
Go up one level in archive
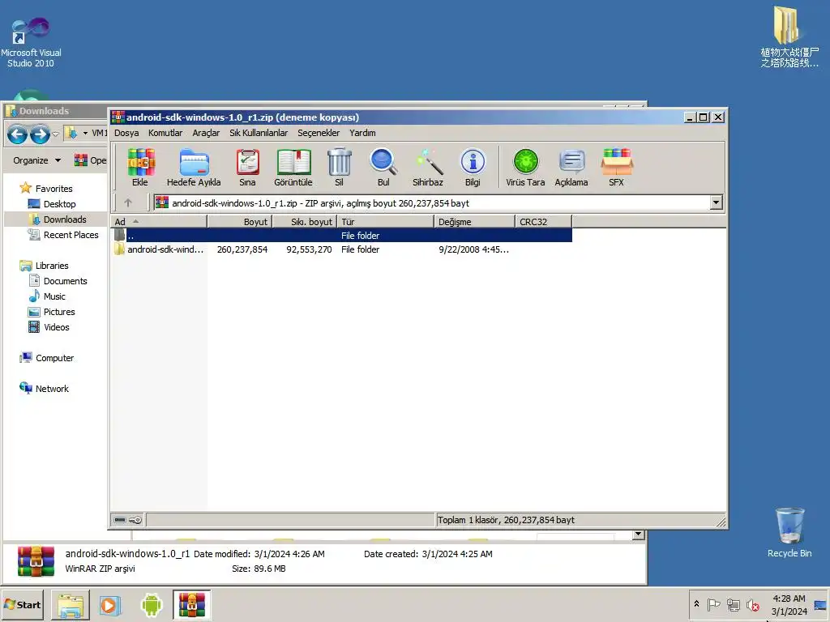click(127, 202)
